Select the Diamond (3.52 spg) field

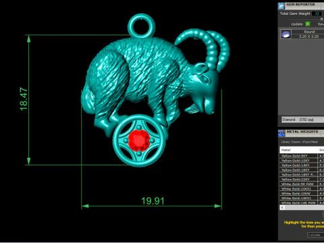[x=302, y=119]
